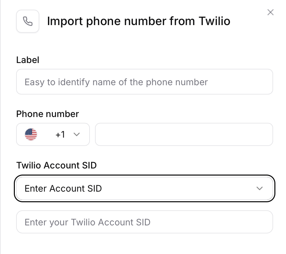Screen dimensions: 286x254
Task: Click the "Phone number" field heading
Action: coord(48,114)
